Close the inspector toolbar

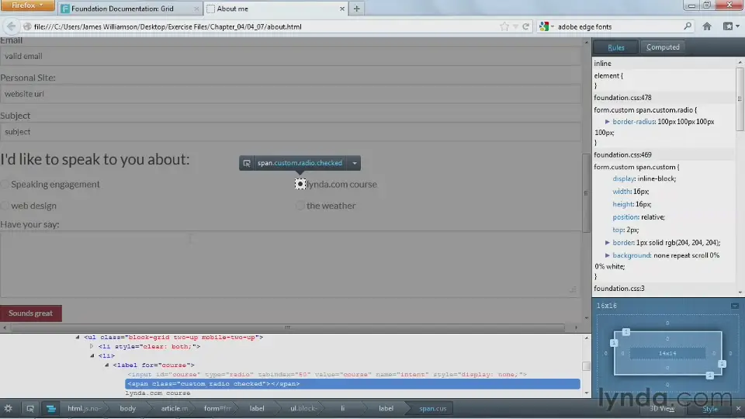click(x=738, y=409)
